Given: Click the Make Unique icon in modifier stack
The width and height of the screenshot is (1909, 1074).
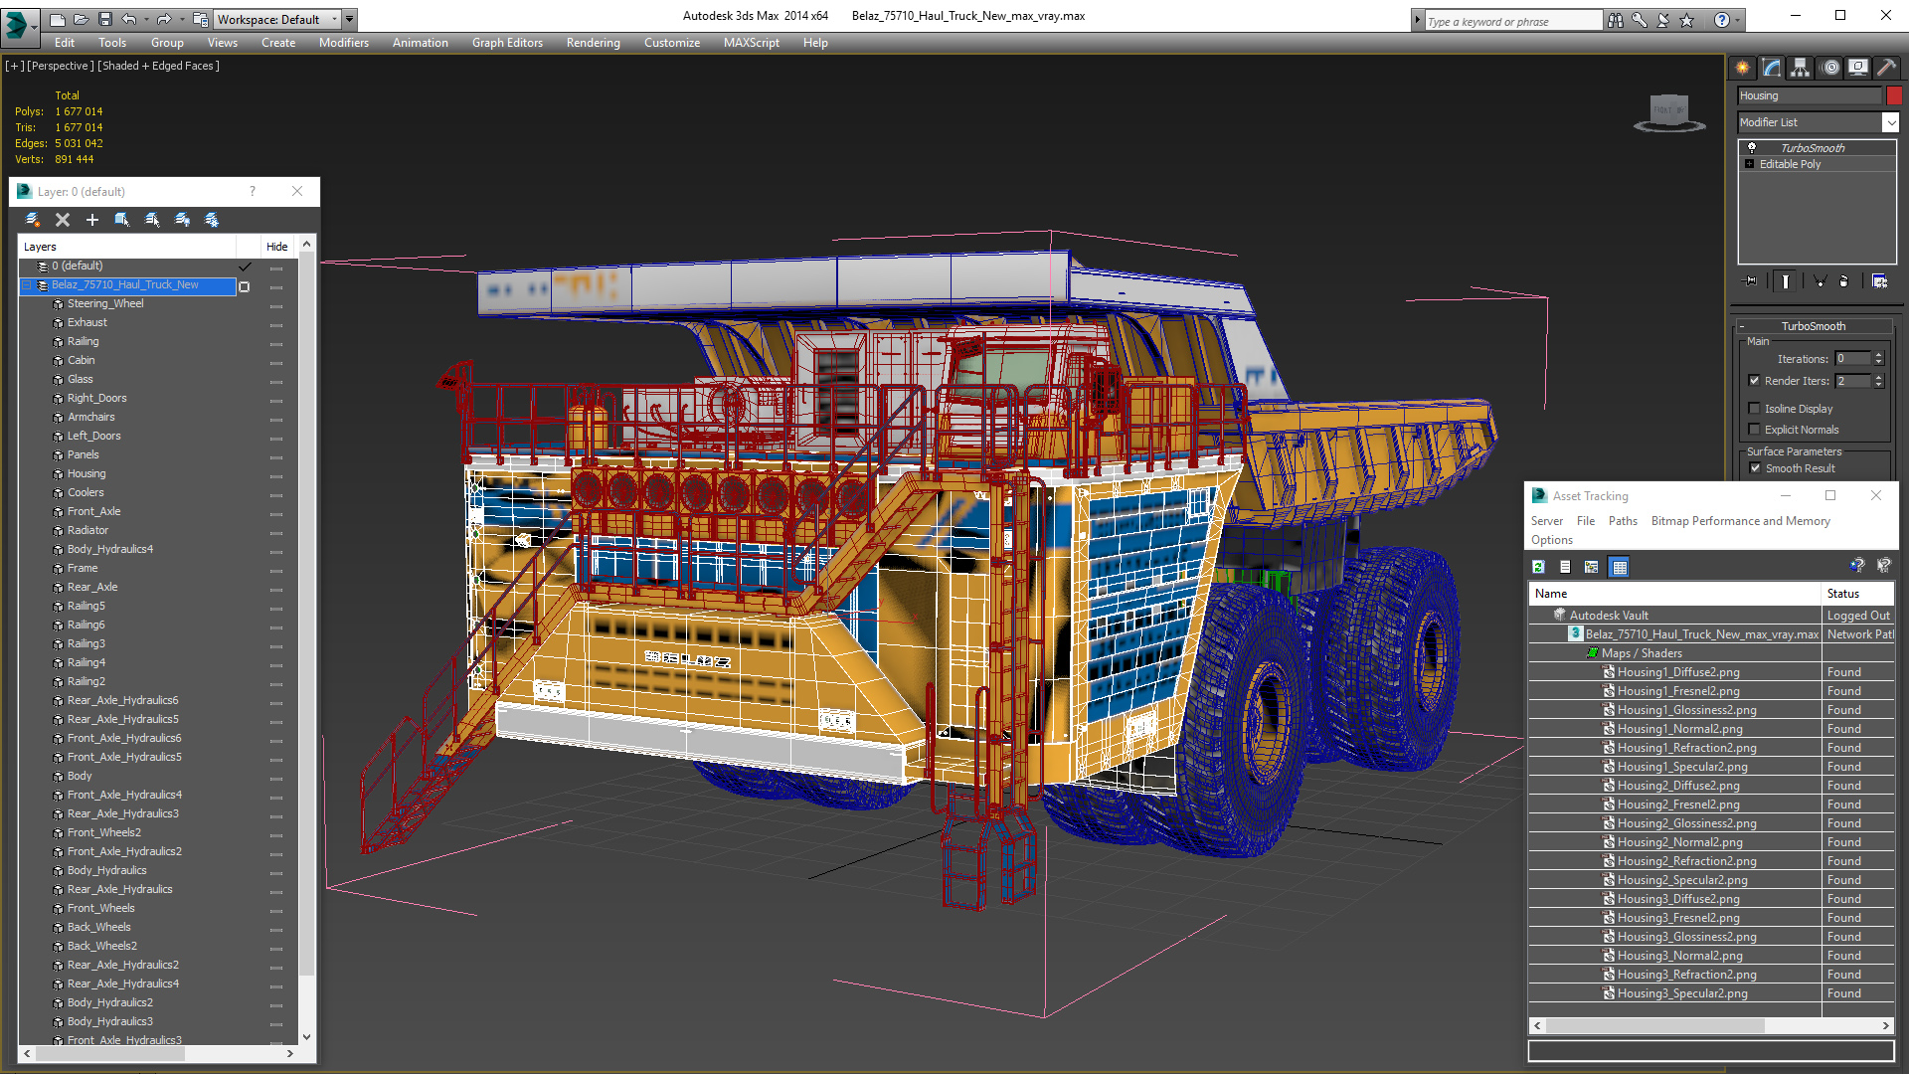Looking at the screenshot, I should 1820,281.
